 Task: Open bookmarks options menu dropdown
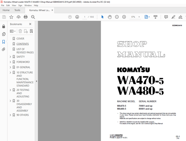13,31
